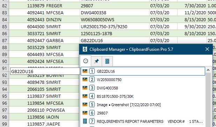The width and height of the screenshot is (216, 127).
Task: Click cell 6044493 in row 89
Action: (27, 54)
